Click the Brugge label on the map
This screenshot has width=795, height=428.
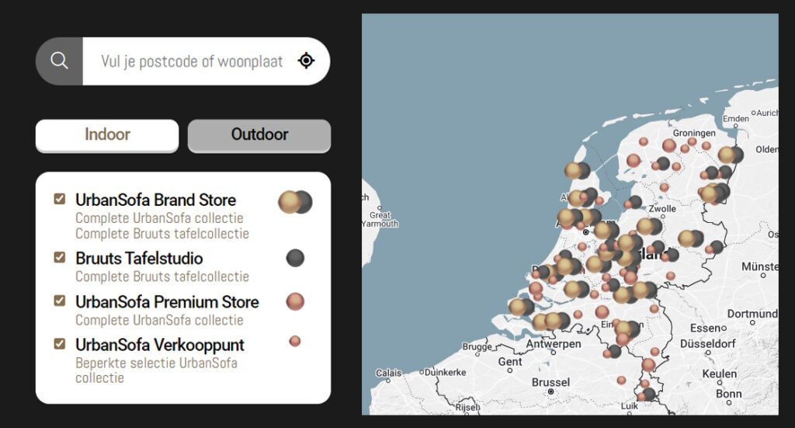pyautogui.click(x=477, y=346)
